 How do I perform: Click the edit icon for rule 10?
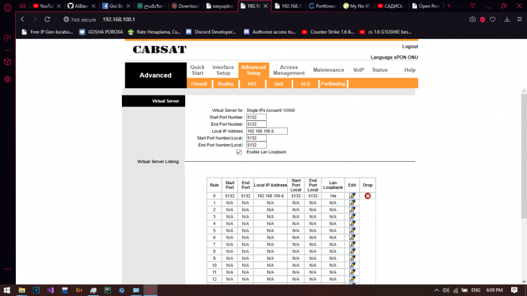352,265
